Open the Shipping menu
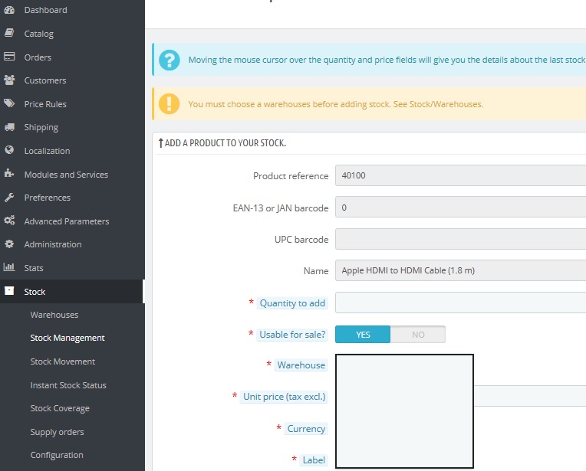The width and height of the screenshot is (586, 471). [x=41, y=128]
